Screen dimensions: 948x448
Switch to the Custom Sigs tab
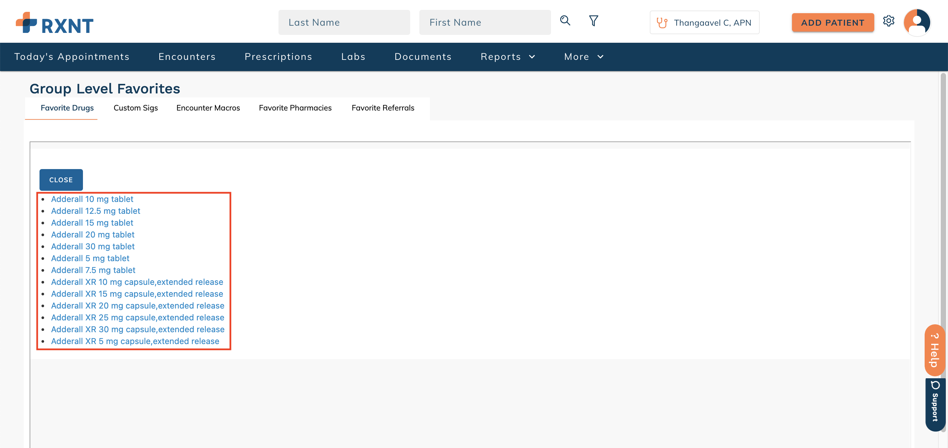[x=135, y=108]
